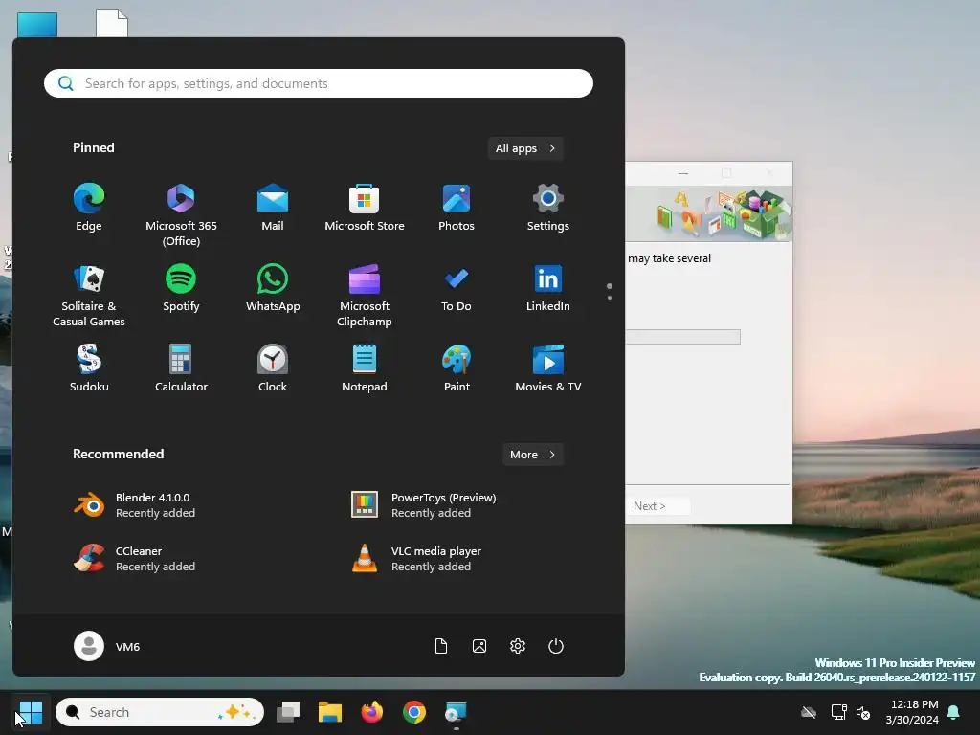The image size is (980, 735).
Task: Click the installer progress bar
Action: click(x=683, y=338)
